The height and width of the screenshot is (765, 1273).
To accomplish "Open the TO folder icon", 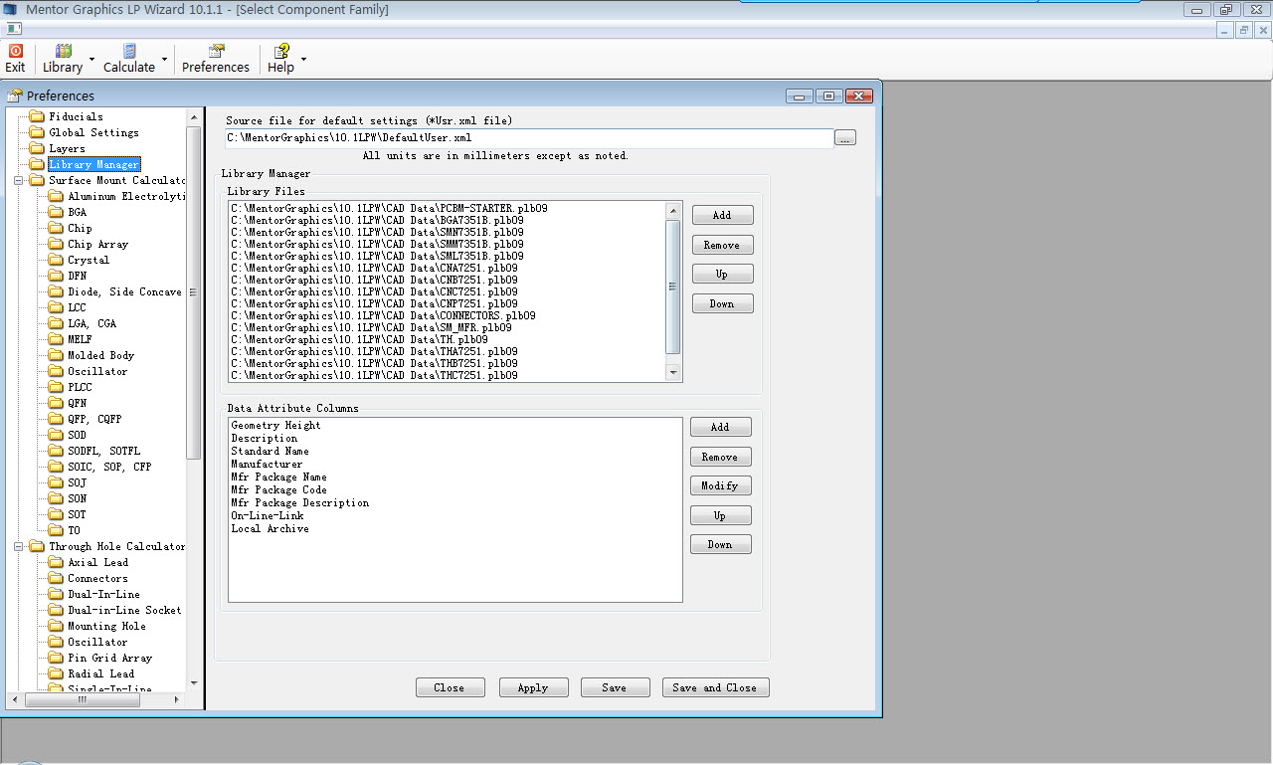I will click(x=56, y=530).
